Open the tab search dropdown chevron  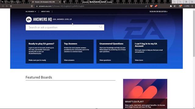tap(175, 2)
